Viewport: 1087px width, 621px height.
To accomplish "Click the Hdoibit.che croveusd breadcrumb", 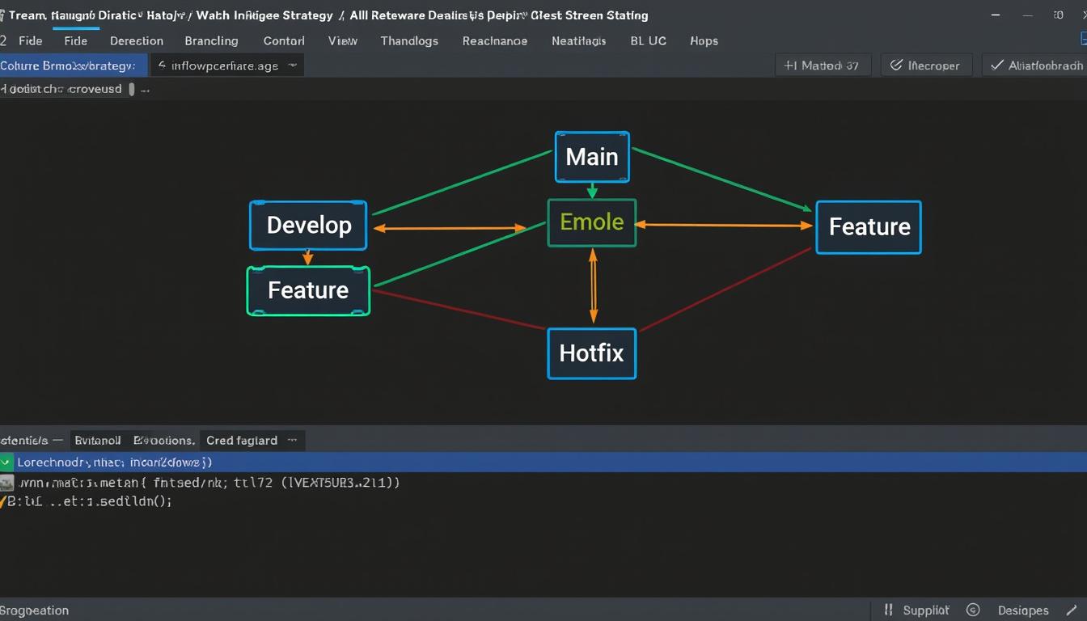I will (x=62, y=89).
